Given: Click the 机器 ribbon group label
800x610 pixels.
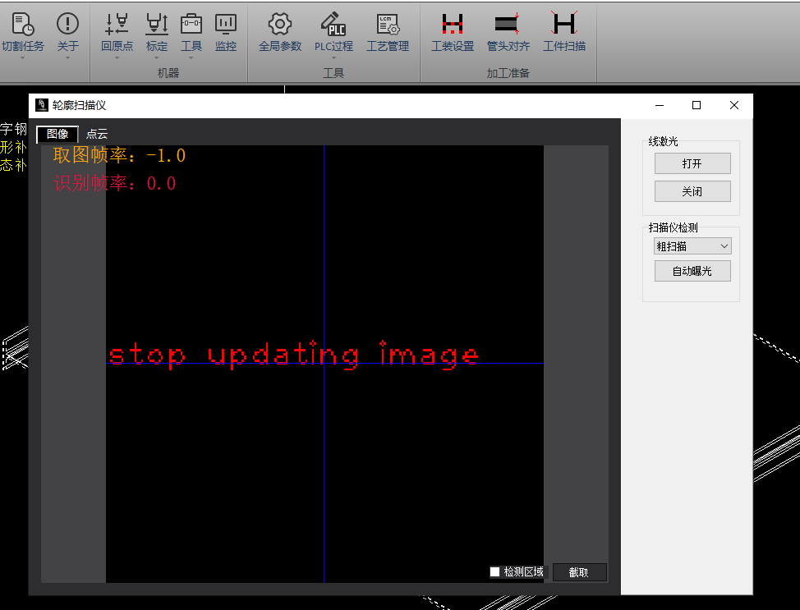Looking at the screenshot, I should [168, 73].
